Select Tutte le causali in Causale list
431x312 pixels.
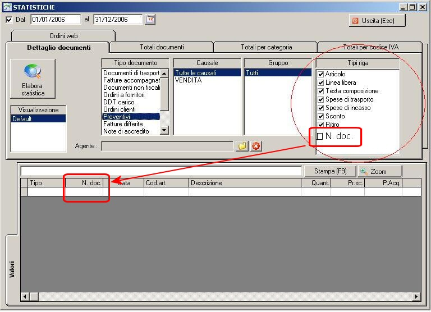pyautogui.click(x=207, y=73)
